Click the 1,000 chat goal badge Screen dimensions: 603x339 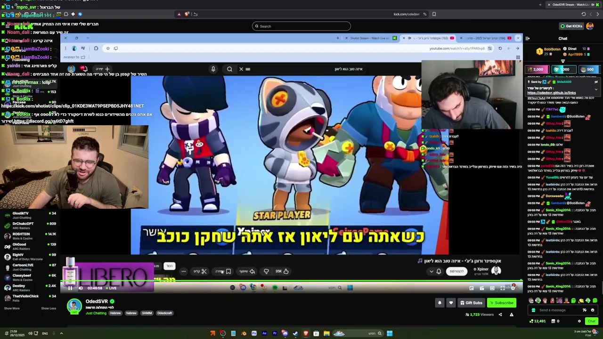tap(564, 69)
